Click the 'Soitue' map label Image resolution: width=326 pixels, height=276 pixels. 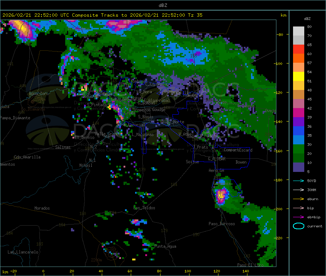[192, 162]
